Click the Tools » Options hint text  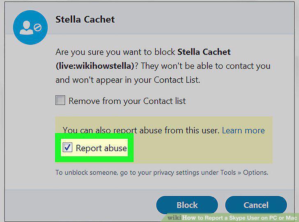click(244, 172)
